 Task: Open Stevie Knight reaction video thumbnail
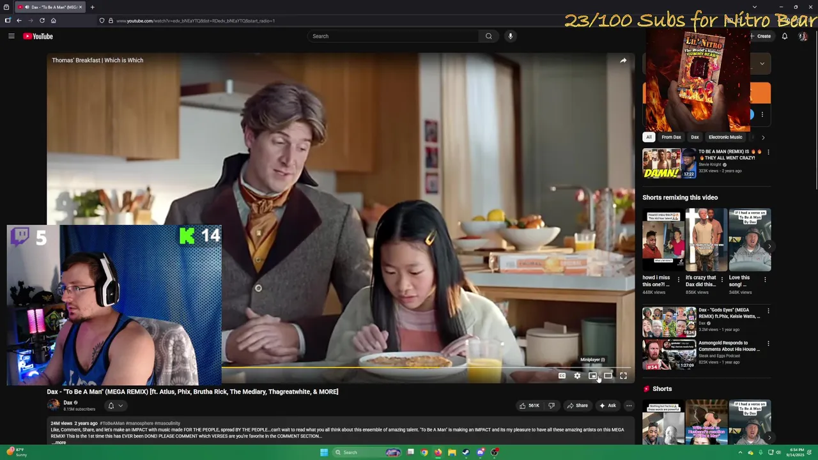coord(669,163)
